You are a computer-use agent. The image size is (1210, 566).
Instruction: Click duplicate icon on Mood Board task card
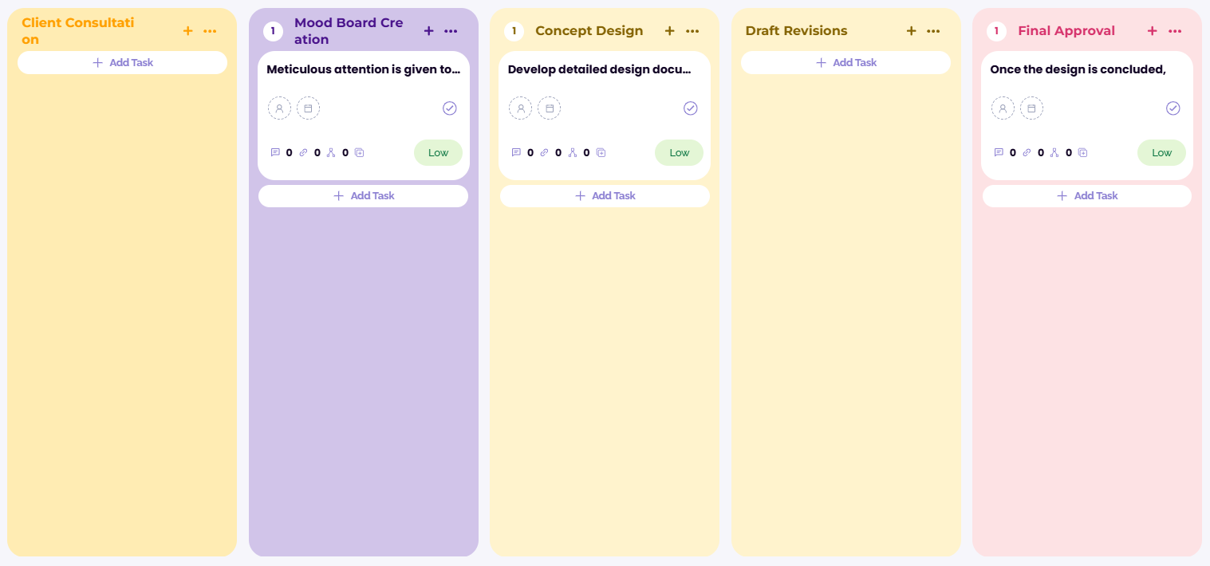[x=359, y=152]
